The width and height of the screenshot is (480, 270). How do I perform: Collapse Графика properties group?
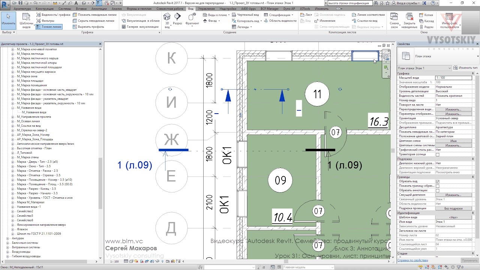point(473,73)
